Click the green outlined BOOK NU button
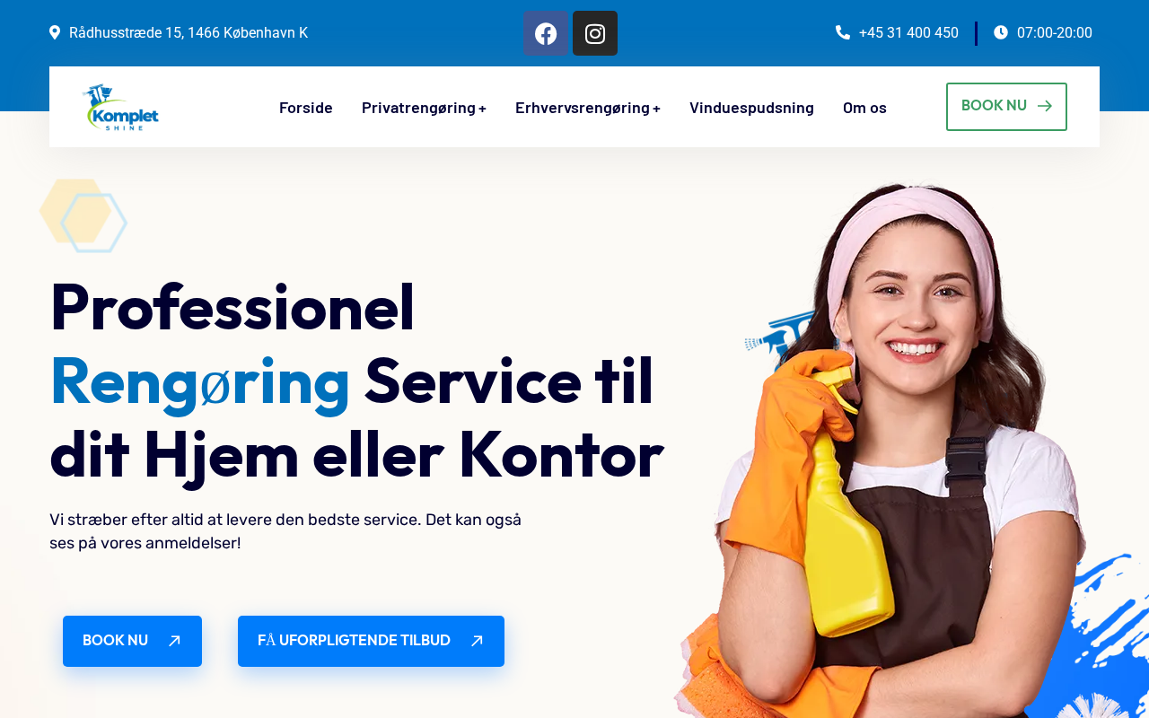 [x=1006, y=107]
